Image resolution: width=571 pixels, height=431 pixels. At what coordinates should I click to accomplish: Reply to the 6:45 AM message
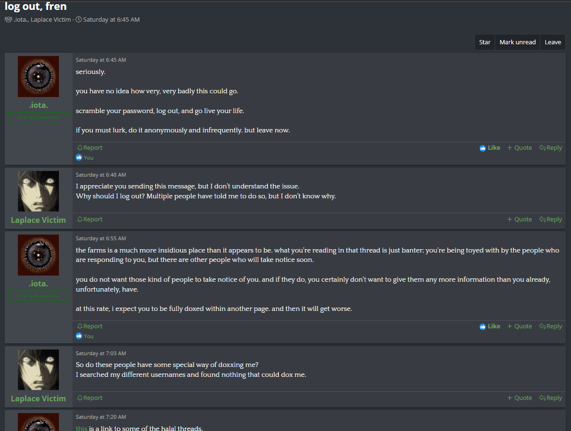tap(551, 148)
